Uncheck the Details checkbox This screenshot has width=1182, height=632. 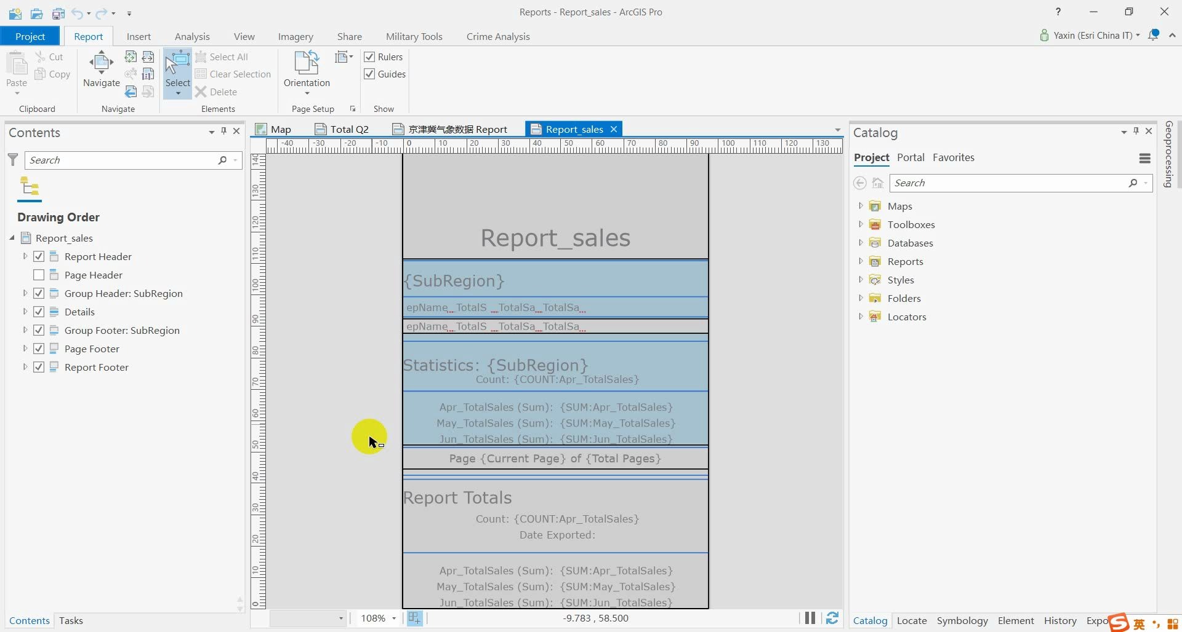(39, 312)
